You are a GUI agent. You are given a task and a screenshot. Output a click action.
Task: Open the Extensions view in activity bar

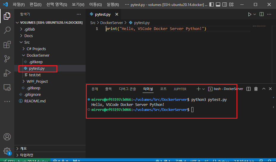(7, 45)
